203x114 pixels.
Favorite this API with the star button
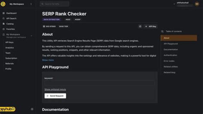click(x=140, y=26)
